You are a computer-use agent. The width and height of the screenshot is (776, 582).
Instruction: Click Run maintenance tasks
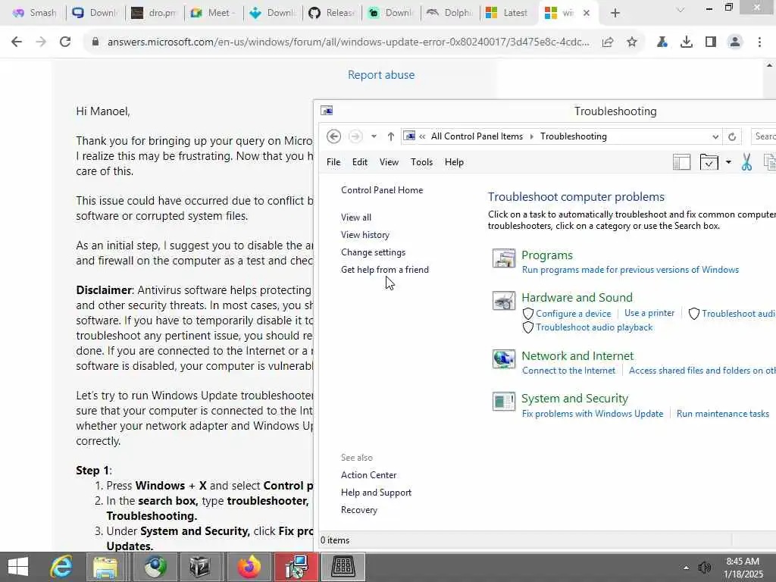(722, 413)
